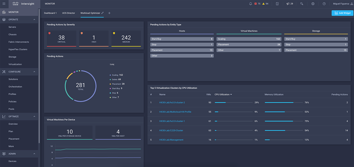
Task: Click the Start/Buy 9 legend entry
Action: (116, 88)
